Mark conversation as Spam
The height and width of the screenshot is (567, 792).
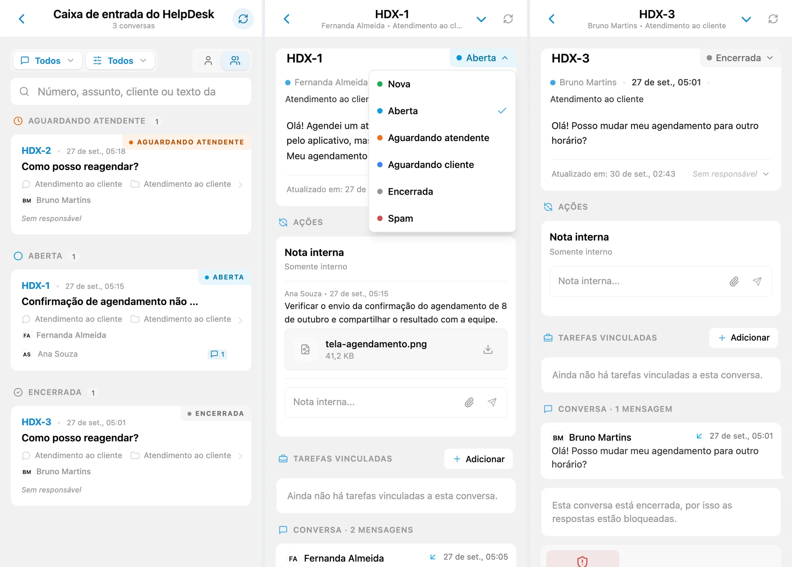pos(442,218)
